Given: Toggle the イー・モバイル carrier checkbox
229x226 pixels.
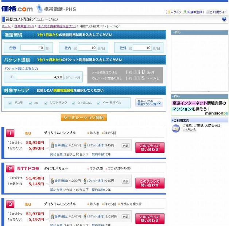Looking at the screenshot, I should tap(98, 103).
